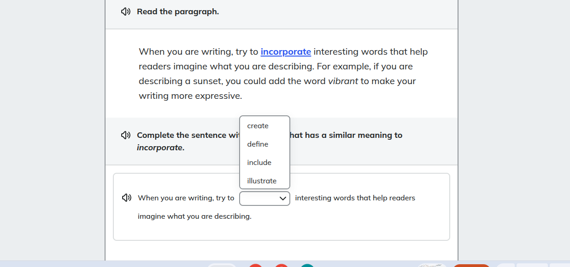Click the white rounded button at bottom center
The image size is (570, 267).
tap(222, 265)
